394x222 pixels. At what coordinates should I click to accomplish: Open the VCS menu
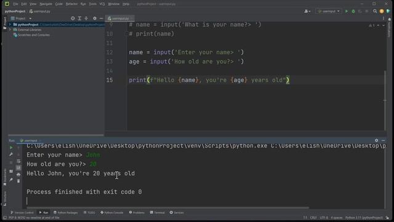(102, 4)
